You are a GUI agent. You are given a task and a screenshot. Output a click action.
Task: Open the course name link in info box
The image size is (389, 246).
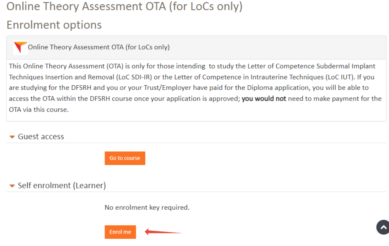pos(98,47)
